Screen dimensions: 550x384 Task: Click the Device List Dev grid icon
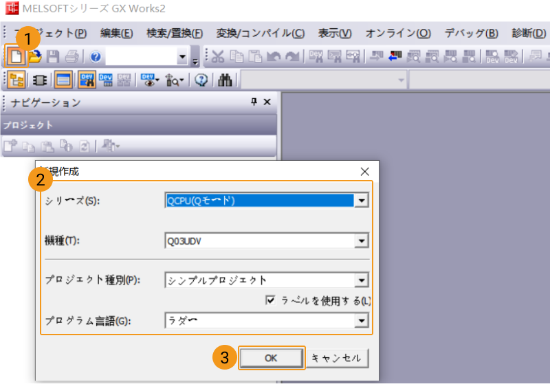coord(106,80)
